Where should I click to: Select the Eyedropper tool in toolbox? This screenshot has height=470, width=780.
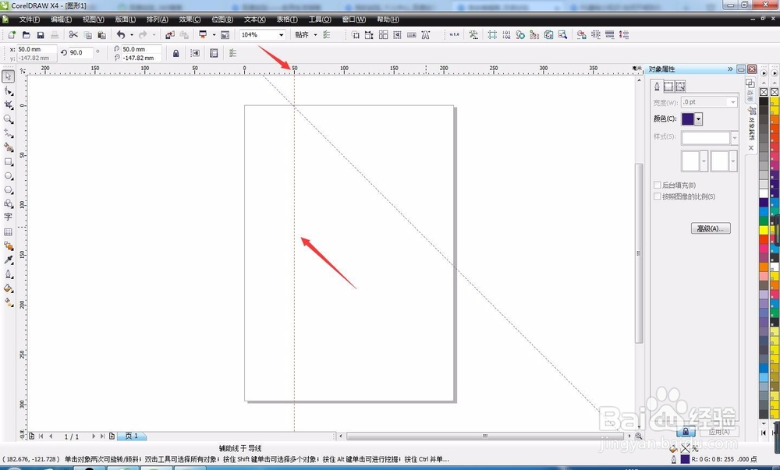[x=9, y=260]
